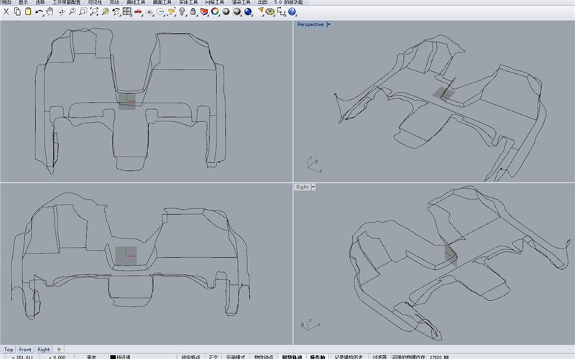The width and height of the screenshot is (575, 359).
Task: Open the blue help question mark icon
Action: pos(293,12)
